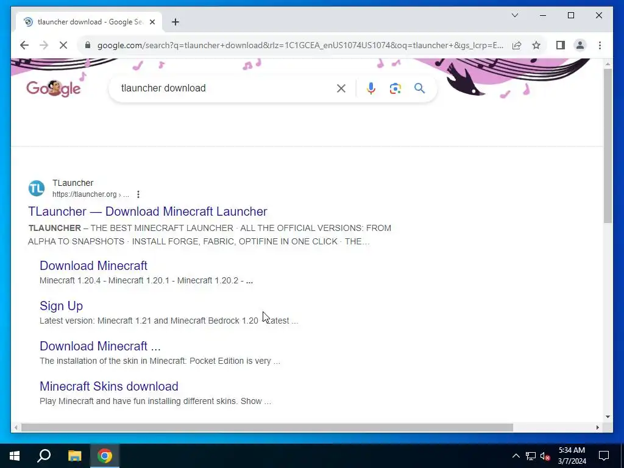The height and width of the screenshot is (468, 624).
Task: Show hidden system tray icons
Action: coord(516,456)
